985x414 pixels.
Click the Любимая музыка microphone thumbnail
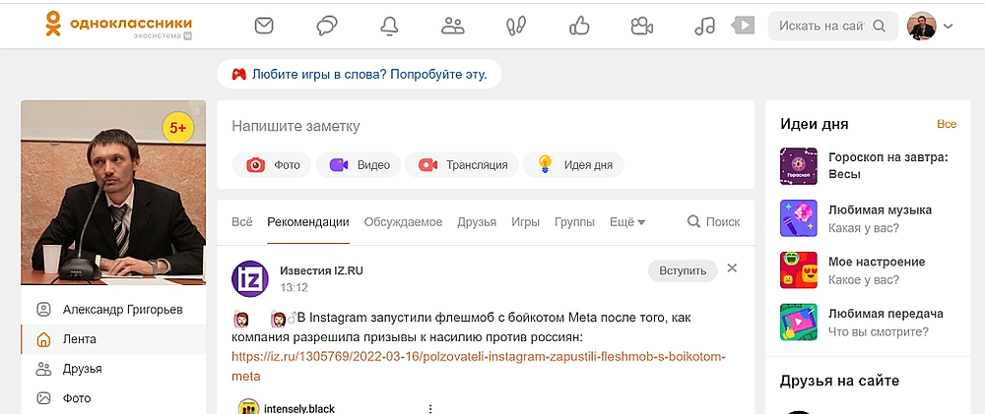tap(799, 218)
